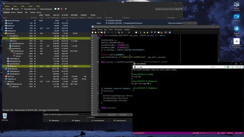Screen dimensions: 244x137
Task: Click green plus new console icon in ConEmu
Action: (x=228, y=67)
